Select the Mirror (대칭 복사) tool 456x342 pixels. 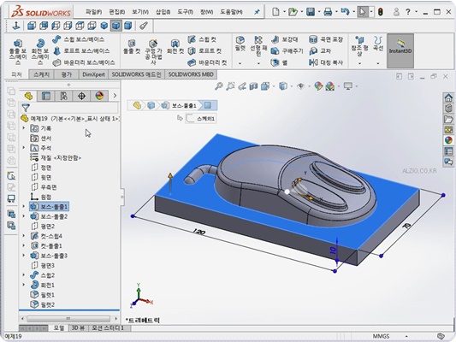point(326,62)
